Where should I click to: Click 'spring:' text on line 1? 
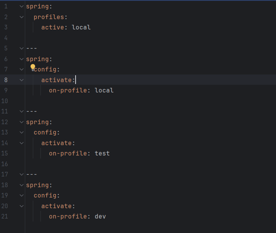39,6
